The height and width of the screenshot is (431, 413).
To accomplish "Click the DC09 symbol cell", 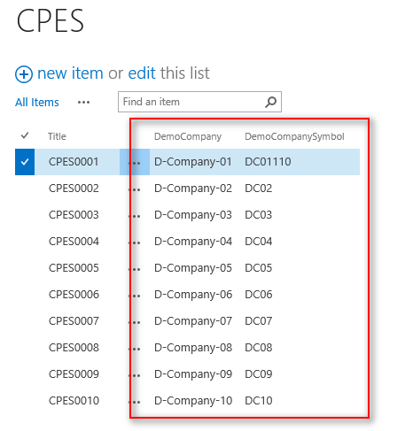I will [x=259, y=374].
